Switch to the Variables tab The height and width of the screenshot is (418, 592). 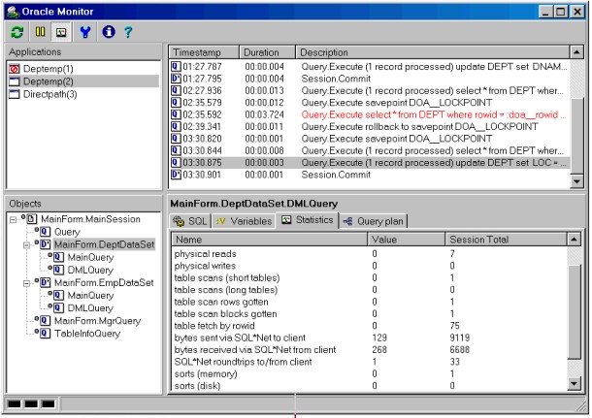[244, 221]
